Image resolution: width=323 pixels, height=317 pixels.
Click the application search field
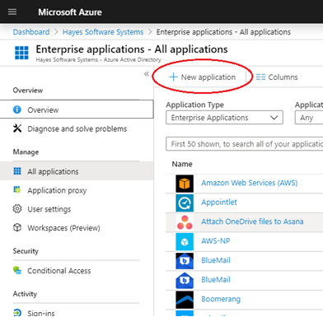coord(244,144)
